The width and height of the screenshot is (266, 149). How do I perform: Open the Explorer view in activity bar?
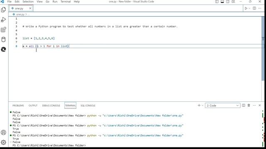click(3, 10)
